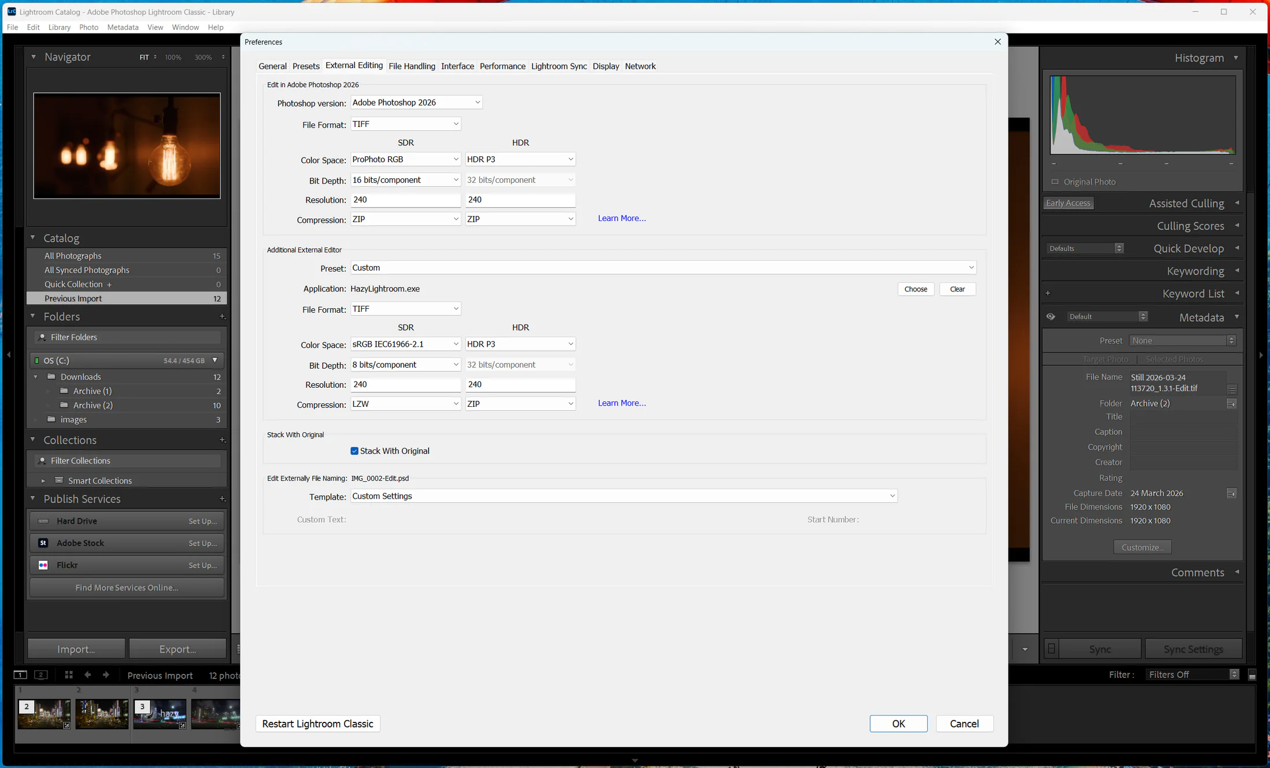
Task: Open Photoshop version dropdown
Action: (x=416, y=102)
